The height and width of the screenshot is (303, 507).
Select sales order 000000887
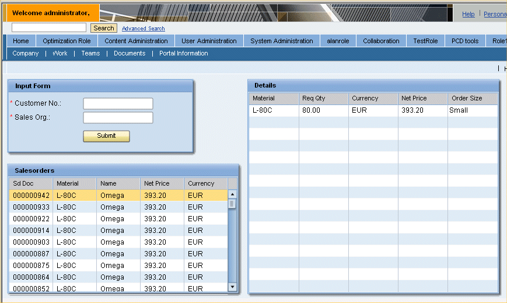pyautogui.click(x=118, y=253)
